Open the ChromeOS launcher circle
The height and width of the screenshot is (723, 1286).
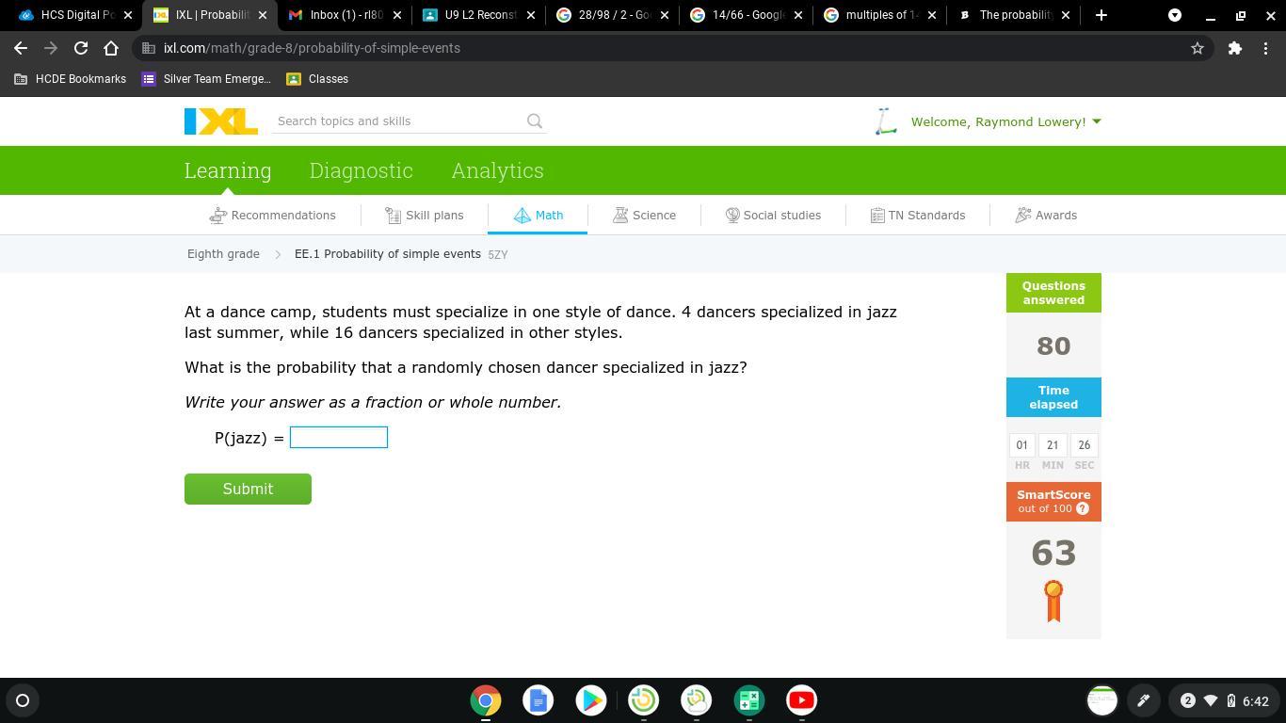pos(23,700)
